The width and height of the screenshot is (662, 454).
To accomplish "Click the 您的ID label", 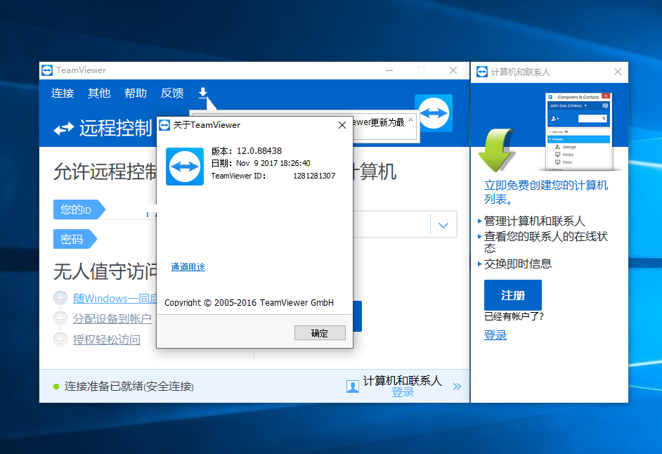I will (79, 209).
